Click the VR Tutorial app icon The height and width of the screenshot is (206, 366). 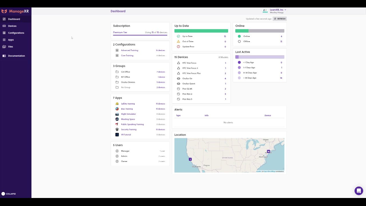coord(117,134)
